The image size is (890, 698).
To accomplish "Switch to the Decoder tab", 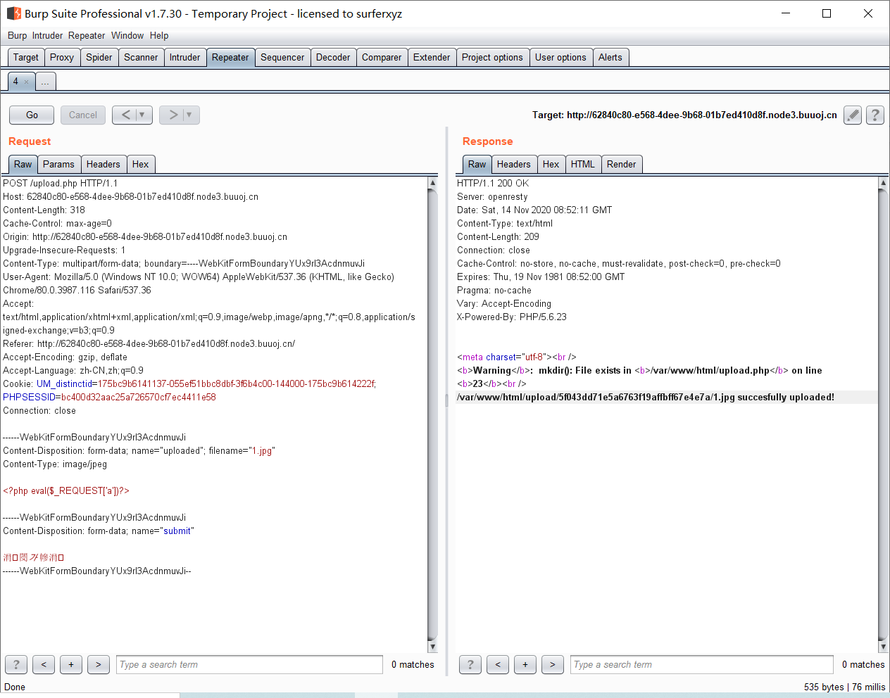I will 333,58.
